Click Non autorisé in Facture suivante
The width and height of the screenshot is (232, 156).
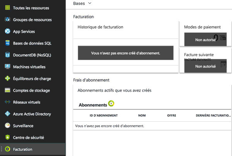(205, 66)
